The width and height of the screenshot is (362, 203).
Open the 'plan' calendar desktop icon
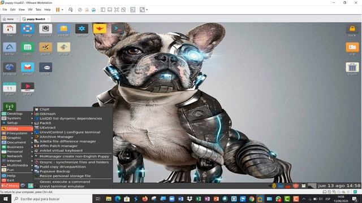pyautogui.click(x=10, y=88)
